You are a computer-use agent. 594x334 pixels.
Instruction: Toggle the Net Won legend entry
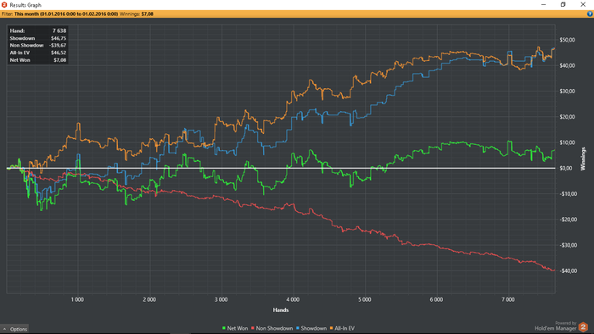coord(235,328)
